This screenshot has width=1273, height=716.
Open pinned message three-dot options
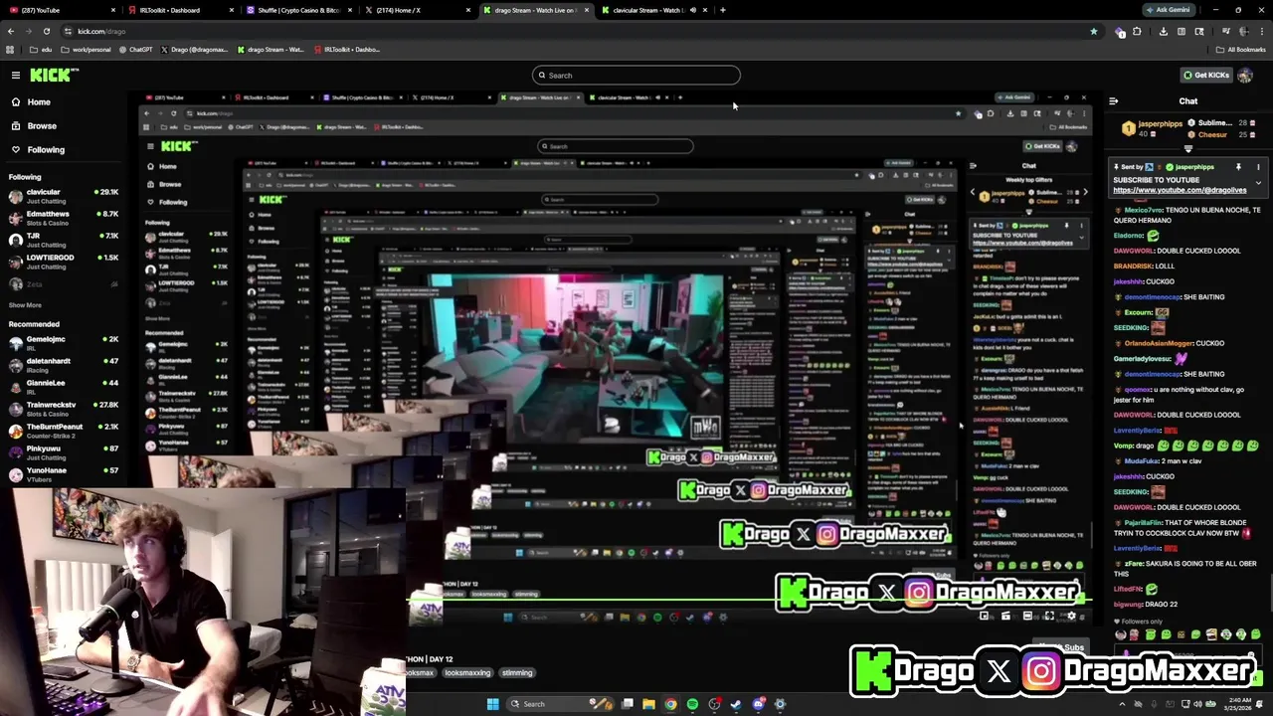tap(1258, 167)
